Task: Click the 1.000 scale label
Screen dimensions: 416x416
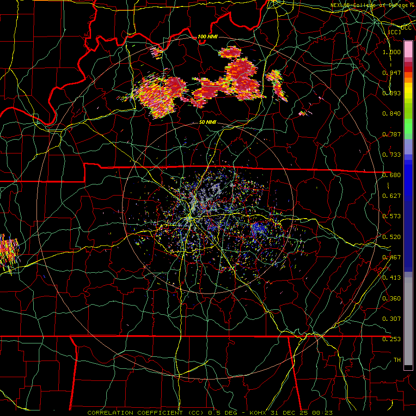Action: (392, 52)
